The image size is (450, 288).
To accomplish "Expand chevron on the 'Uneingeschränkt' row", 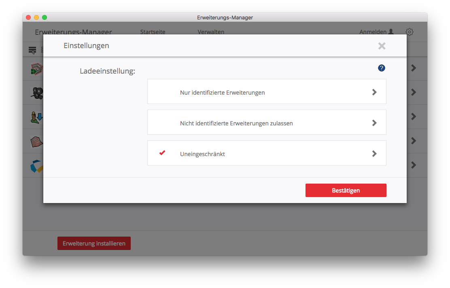I will point(374,154).
